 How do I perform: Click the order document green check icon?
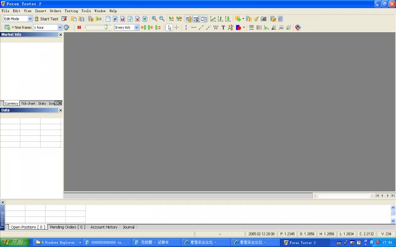tap(130, 19)
